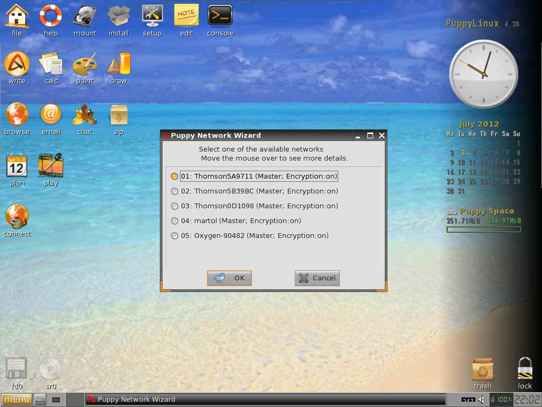Click the "246.97MiB" free space value

(504, 221)
